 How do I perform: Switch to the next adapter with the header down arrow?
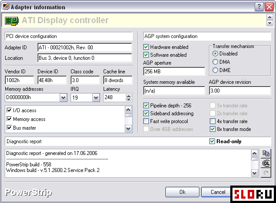(x=270, y=23)
